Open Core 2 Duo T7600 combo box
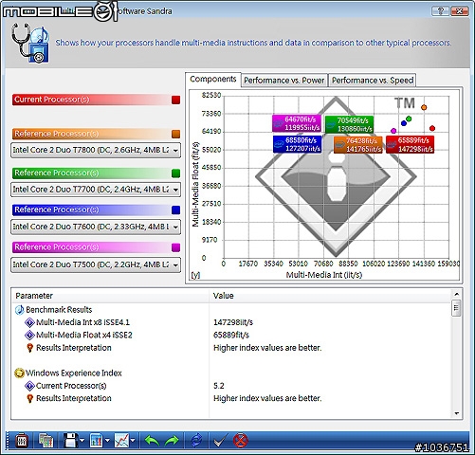475x455 pixels. [96, 227]
